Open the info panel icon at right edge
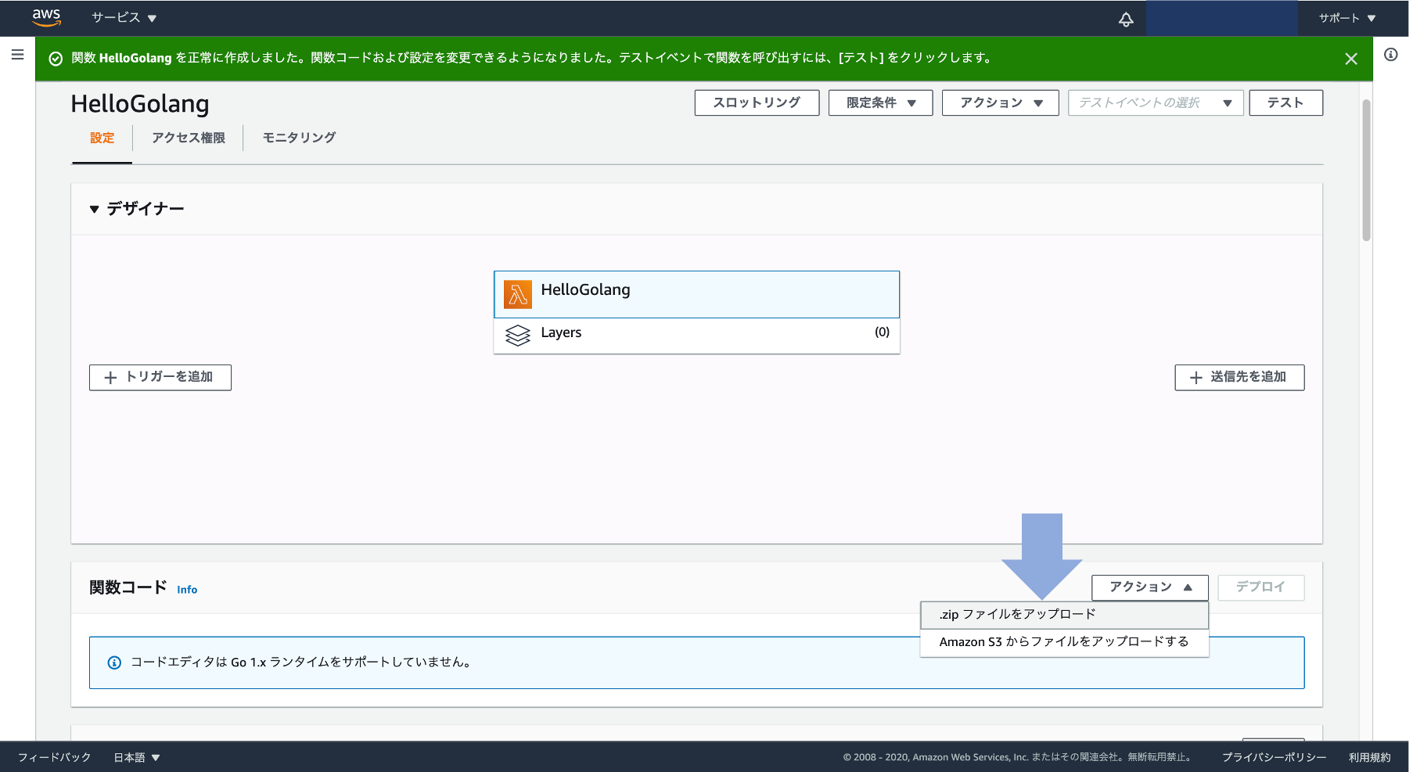 click(x=1390, y=55)
